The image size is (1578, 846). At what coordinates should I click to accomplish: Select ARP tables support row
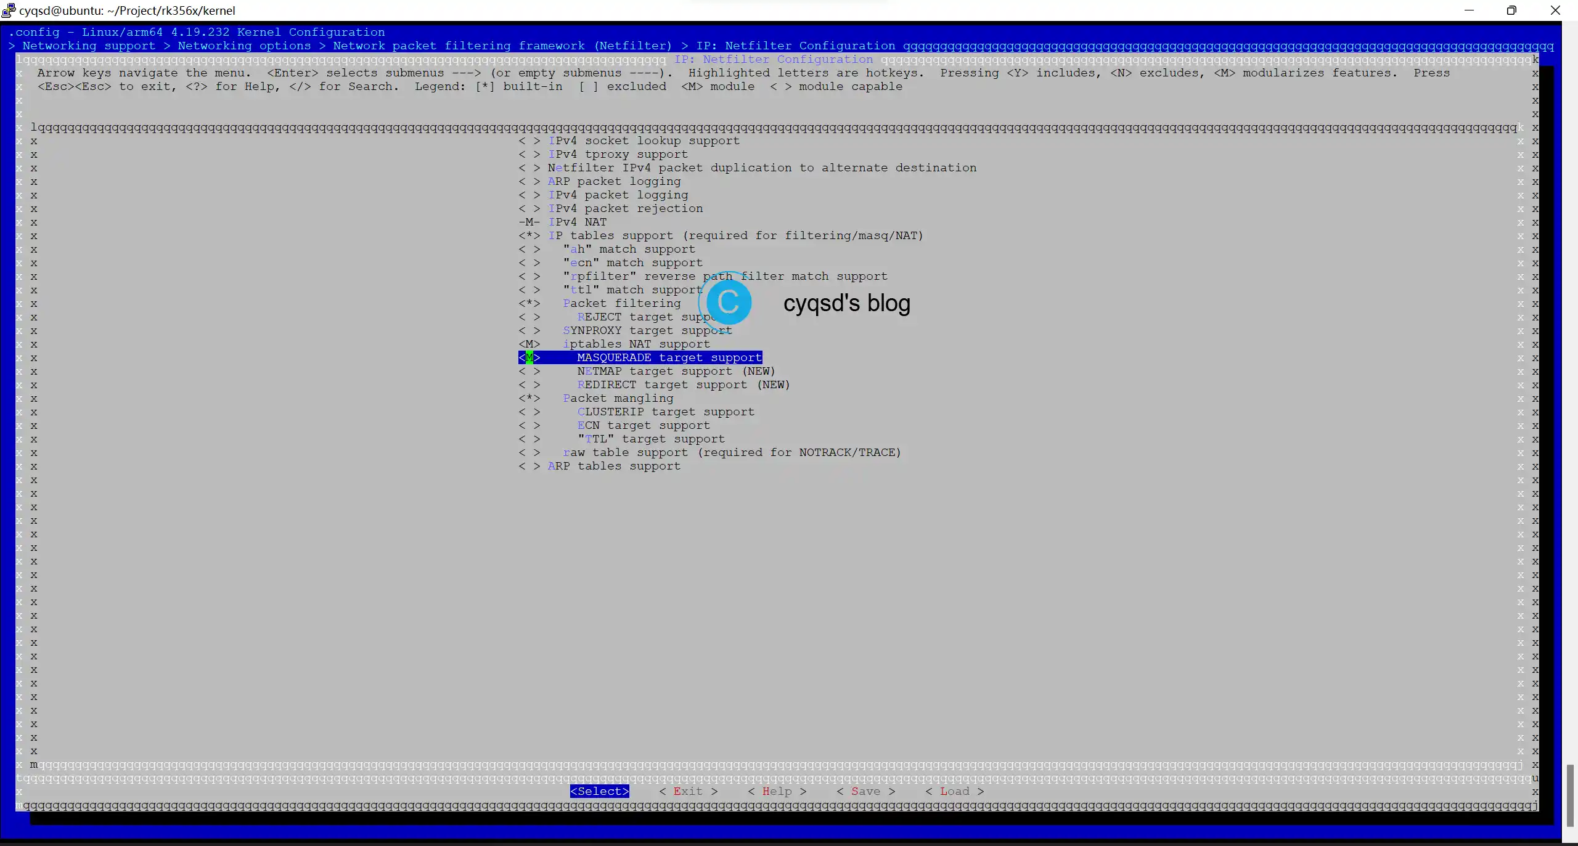[x=599, y=466]
